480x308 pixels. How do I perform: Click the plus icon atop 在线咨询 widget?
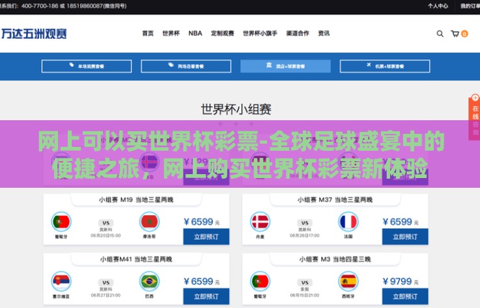click(x=475, y=97)
